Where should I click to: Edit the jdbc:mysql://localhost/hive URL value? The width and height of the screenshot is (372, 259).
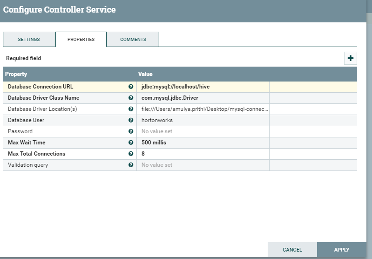coord(203,87)
